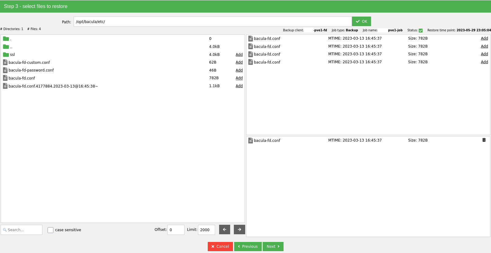The width and height of the screenshot is (491, 253).
Task: Add first bacula-fd.conf version in versions panel
Action: click(x=484, y=38)
